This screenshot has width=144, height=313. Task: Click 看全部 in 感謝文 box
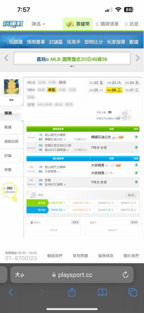pyautogui.click(x=134, y=222)
